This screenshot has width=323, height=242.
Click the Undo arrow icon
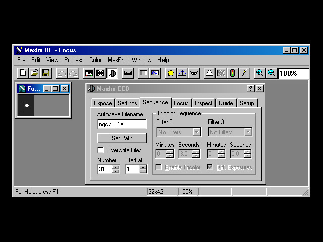point(62,73)
